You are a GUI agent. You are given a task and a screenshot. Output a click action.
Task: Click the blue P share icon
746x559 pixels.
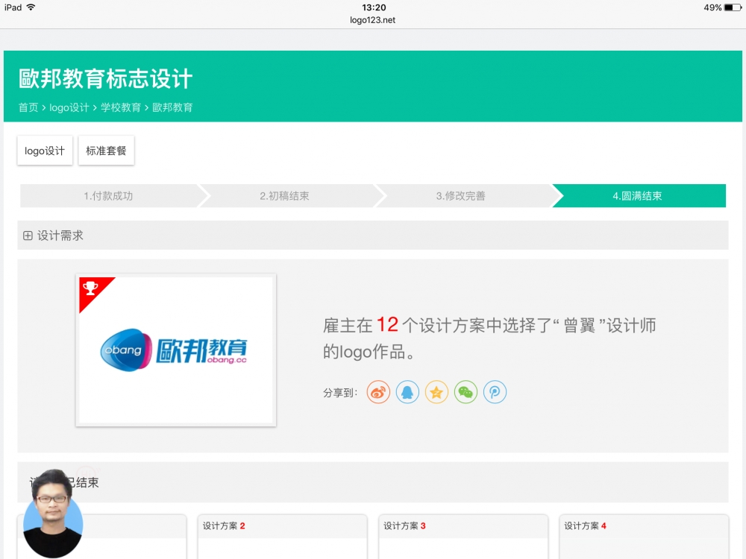click(495, 392)
